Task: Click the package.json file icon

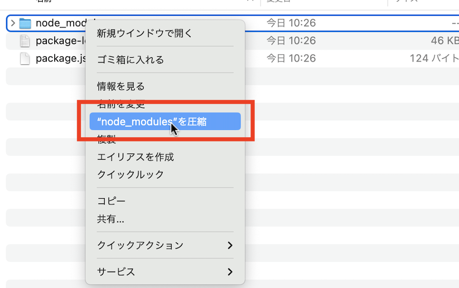Action: pos(25,58)
